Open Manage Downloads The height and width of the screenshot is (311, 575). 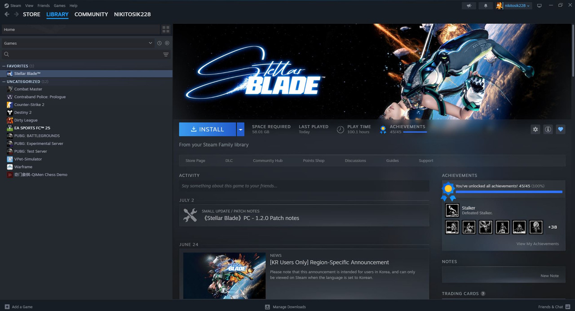click(x=285, y=307)
